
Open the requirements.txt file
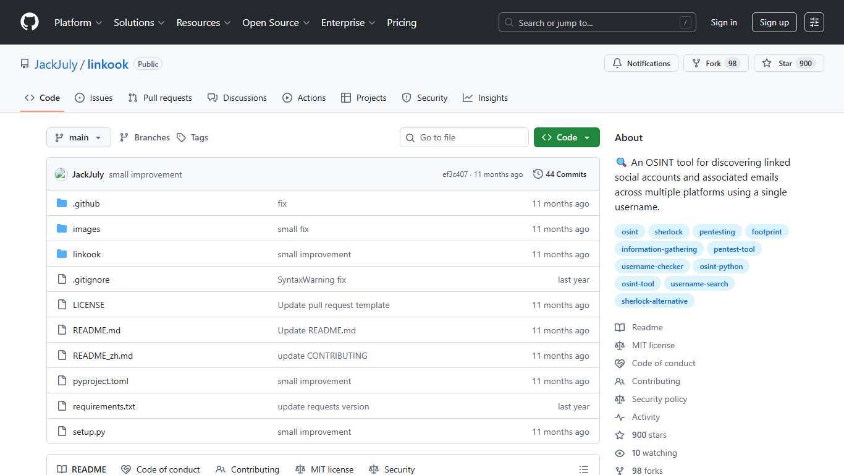tap(104, 406)
